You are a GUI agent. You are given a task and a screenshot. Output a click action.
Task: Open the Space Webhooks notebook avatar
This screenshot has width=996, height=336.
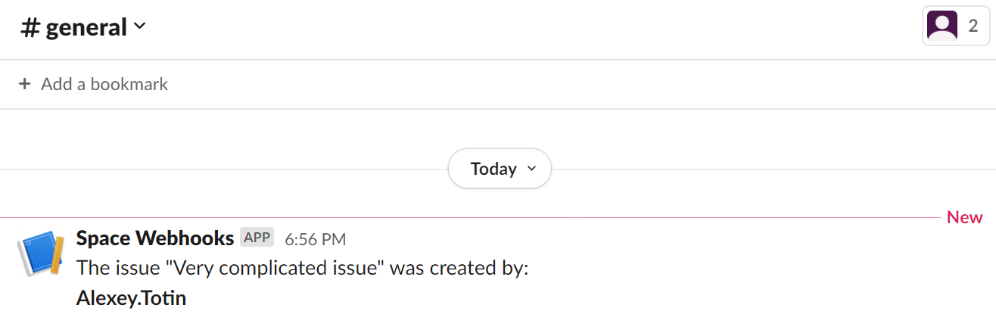(x=39, y=254)
